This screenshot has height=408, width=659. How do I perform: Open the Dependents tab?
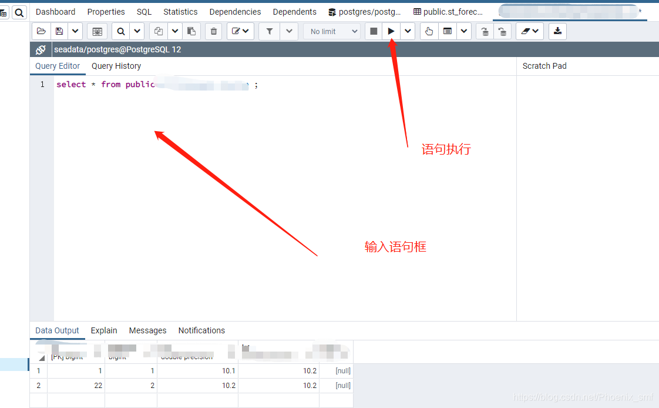(295, 12)
